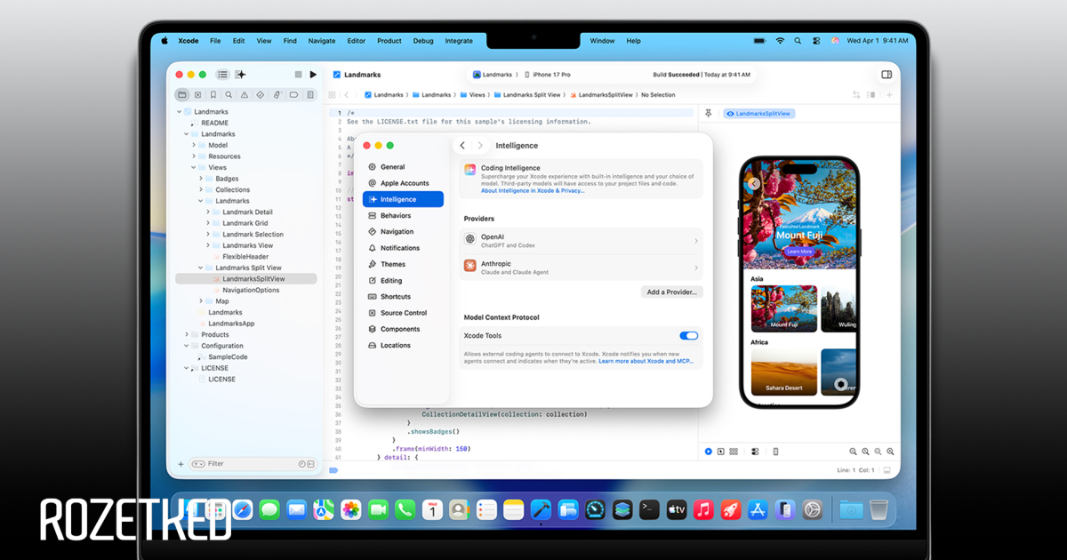This screenshot has height=560, width=1067.
Task: Open About Intelligence in Xcode & Privacy link
Action: (533, 191)
